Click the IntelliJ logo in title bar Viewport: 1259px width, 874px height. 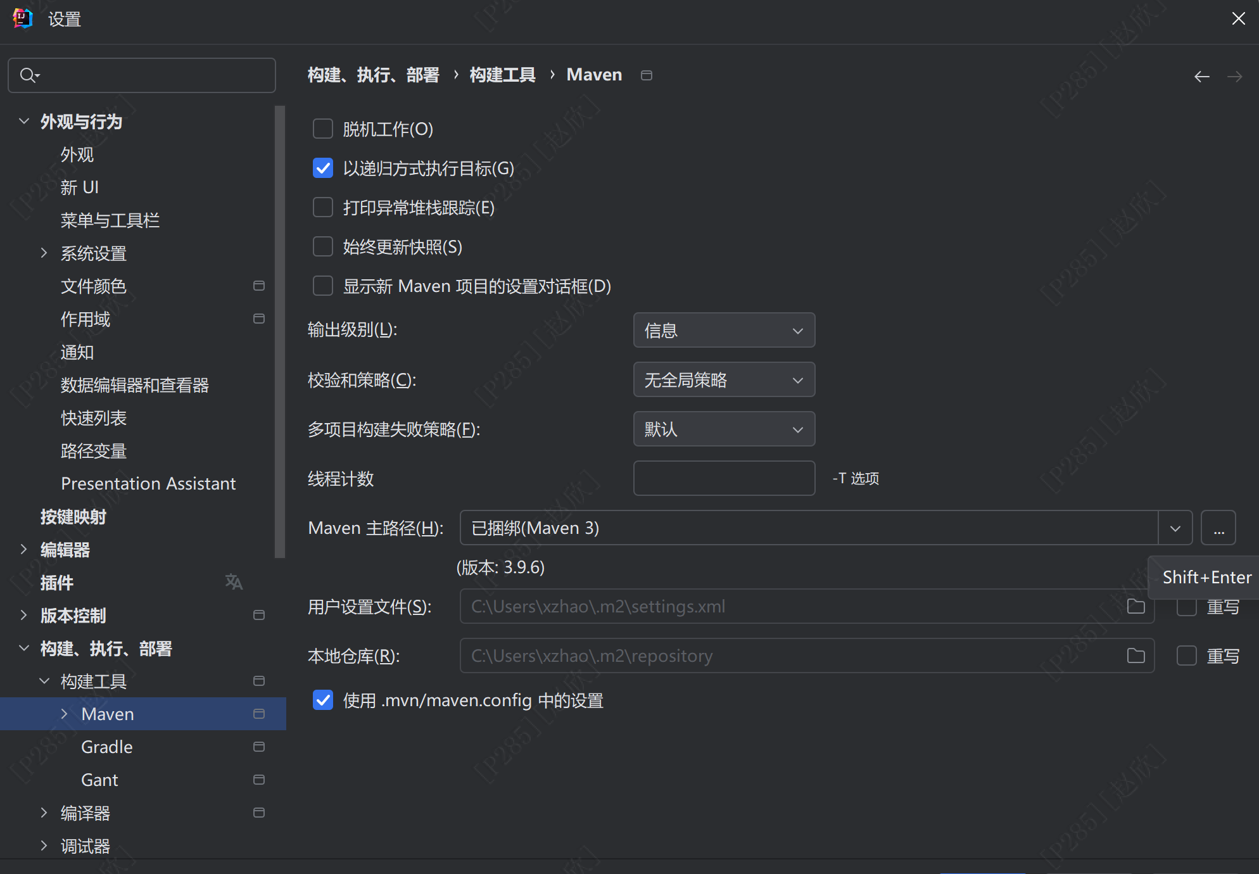click(23, 18)
